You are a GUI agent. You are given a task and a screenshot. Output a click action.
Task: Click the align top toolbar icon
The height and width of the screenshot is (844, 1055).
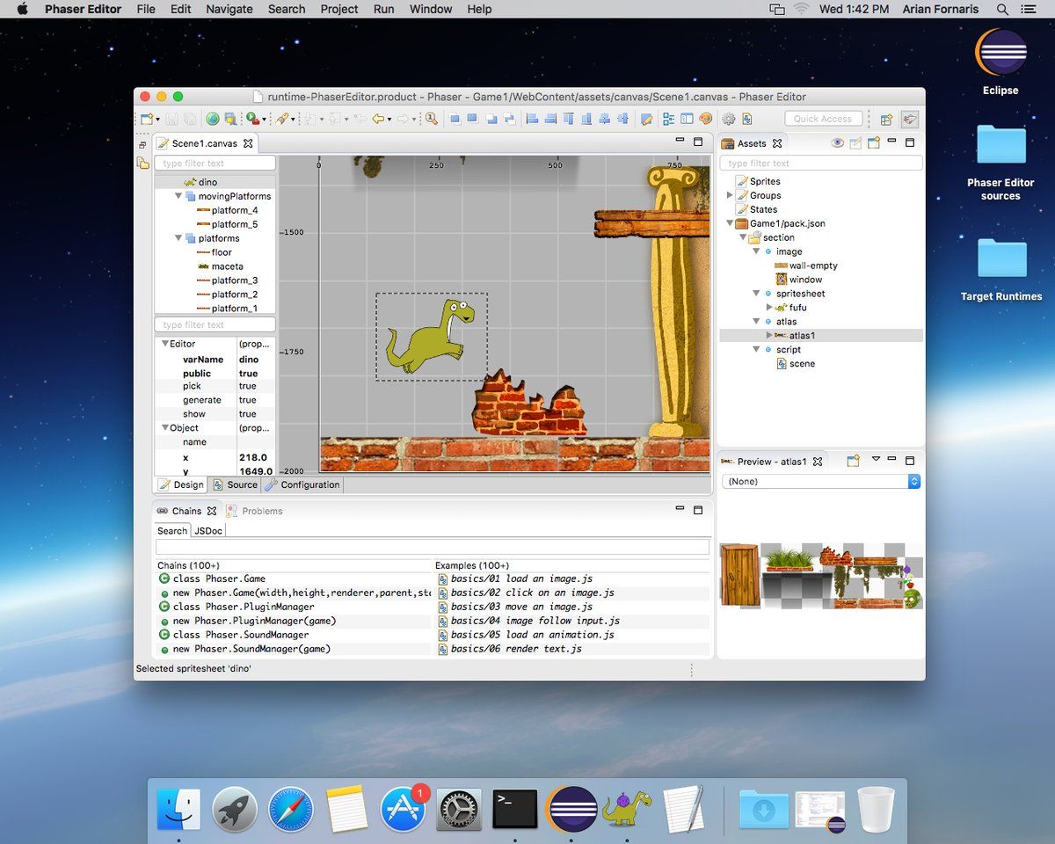[x=568, y=119]
